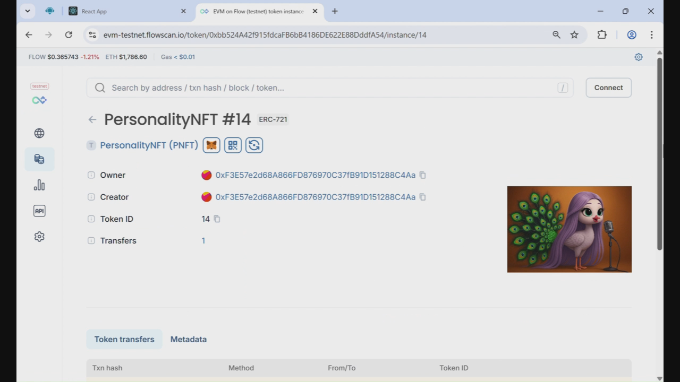Open the Extensions puzzle icon
The image size is (680, 382).
[601, 34]
